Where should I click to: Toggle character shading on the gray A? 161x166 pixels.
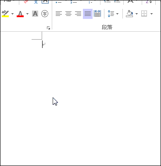[x=35, y=14]
